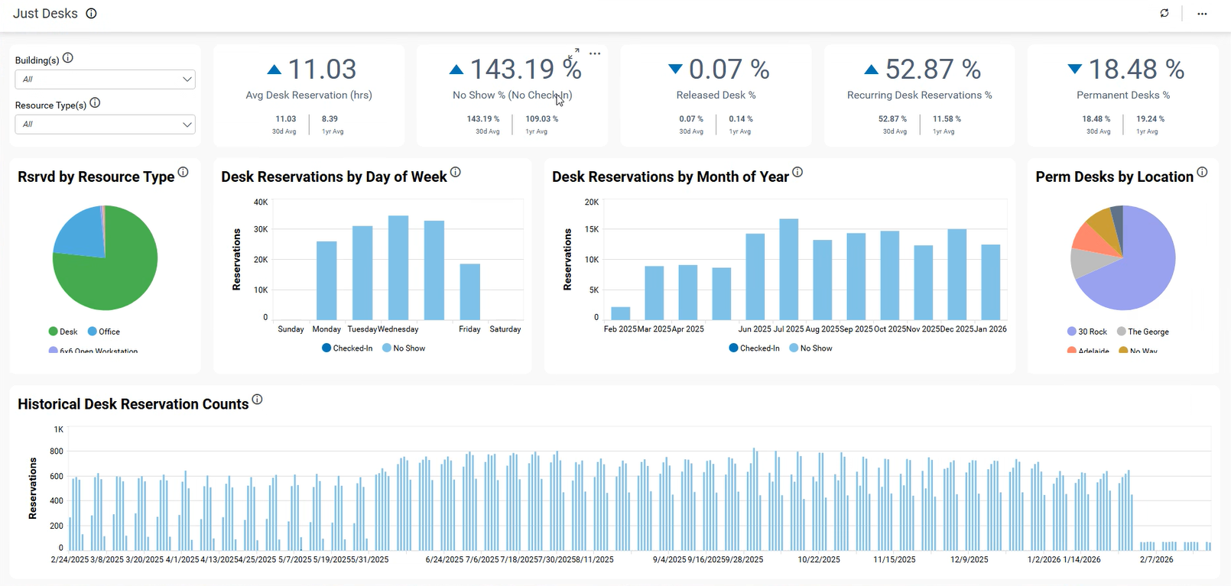The height and width of the screenshot is (586, 1231).
Task: Click the Friday bar in Day of Week chart
Action: pyautogui.click(x=470, y=292)
